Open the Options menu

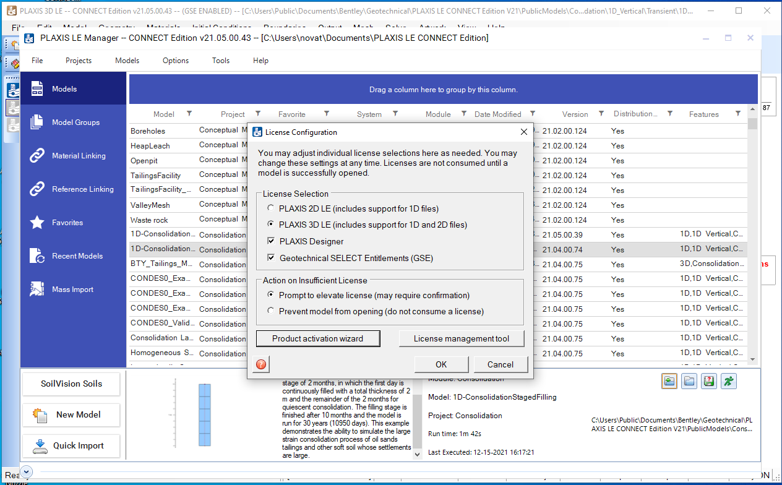click(x=176, y=61)
